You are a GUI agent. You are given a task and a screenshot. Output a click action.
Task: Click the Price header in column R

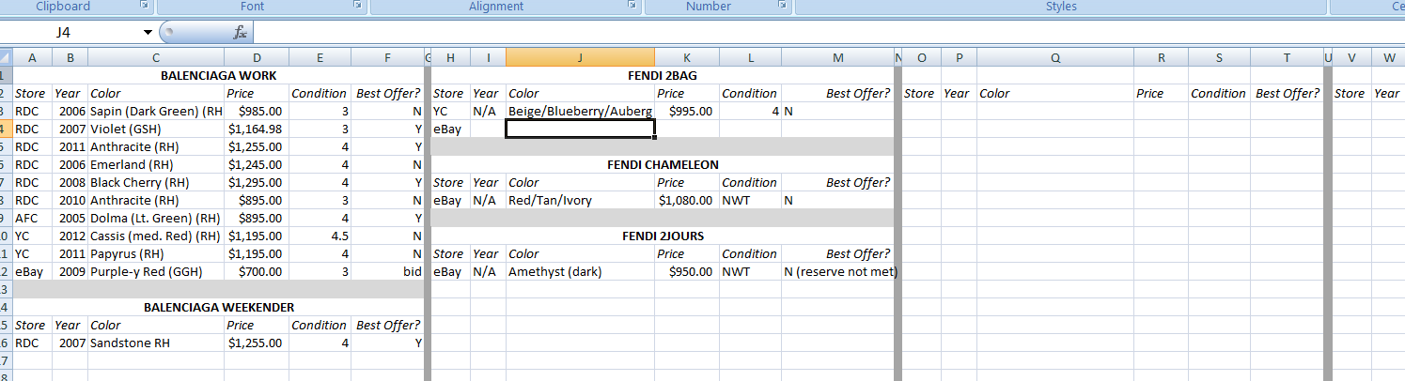coord(1161,93)
